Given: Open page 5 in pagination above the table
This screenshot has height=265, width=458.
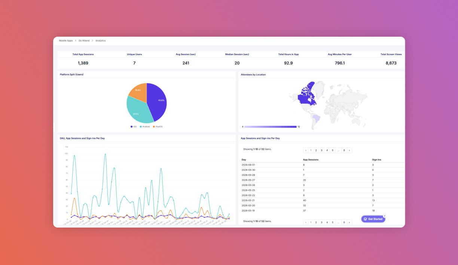Looking at the screenshot, I should click(332, 150).
